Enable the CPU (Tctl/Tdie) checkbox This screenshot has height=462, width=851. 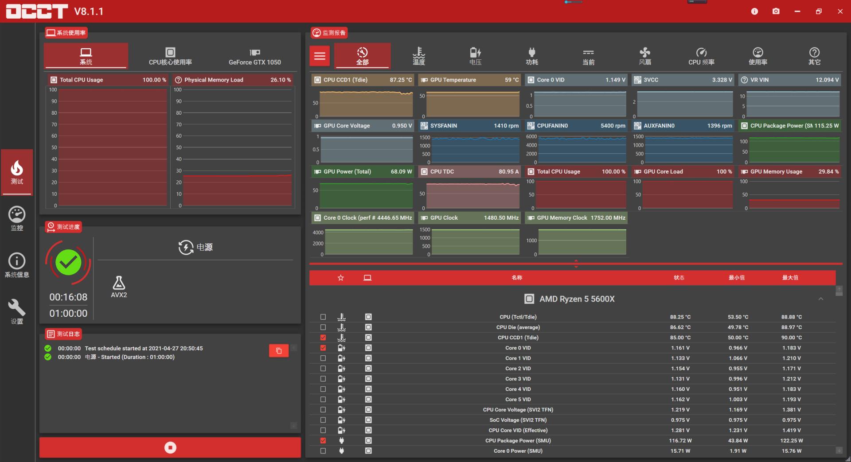pos(323,317)
